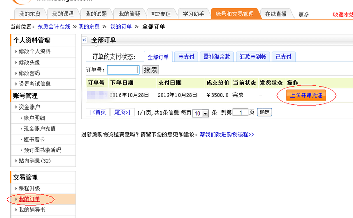
Task: Click the 帮我们改进购物流程 feedback link
Action: tap(226, 135)
